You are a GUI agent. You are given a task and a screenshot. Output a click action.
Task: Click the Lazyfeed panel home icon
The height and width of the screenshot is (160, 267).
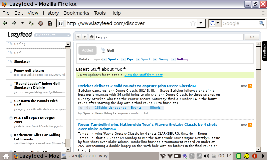(x=91, y=37)
